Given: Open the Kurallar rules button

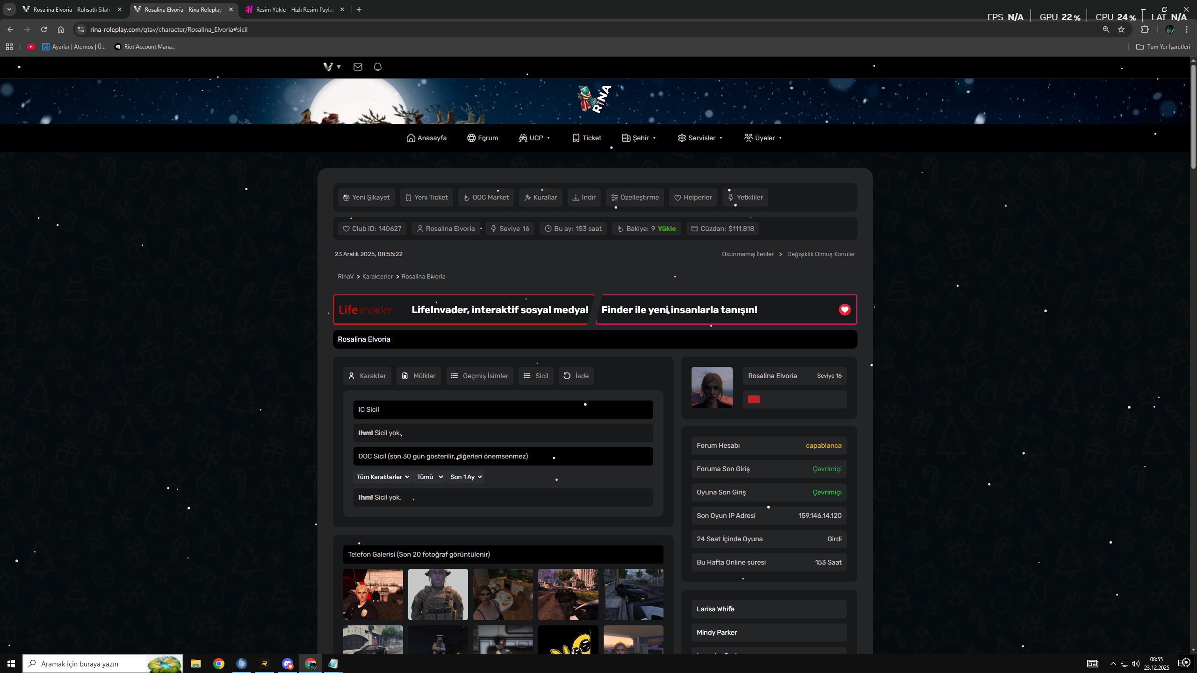Looking at the screenshot, I should 541,197.
